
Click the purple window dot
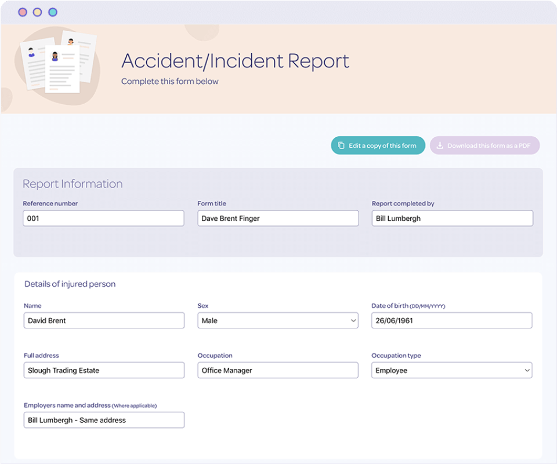coord(23,12)
